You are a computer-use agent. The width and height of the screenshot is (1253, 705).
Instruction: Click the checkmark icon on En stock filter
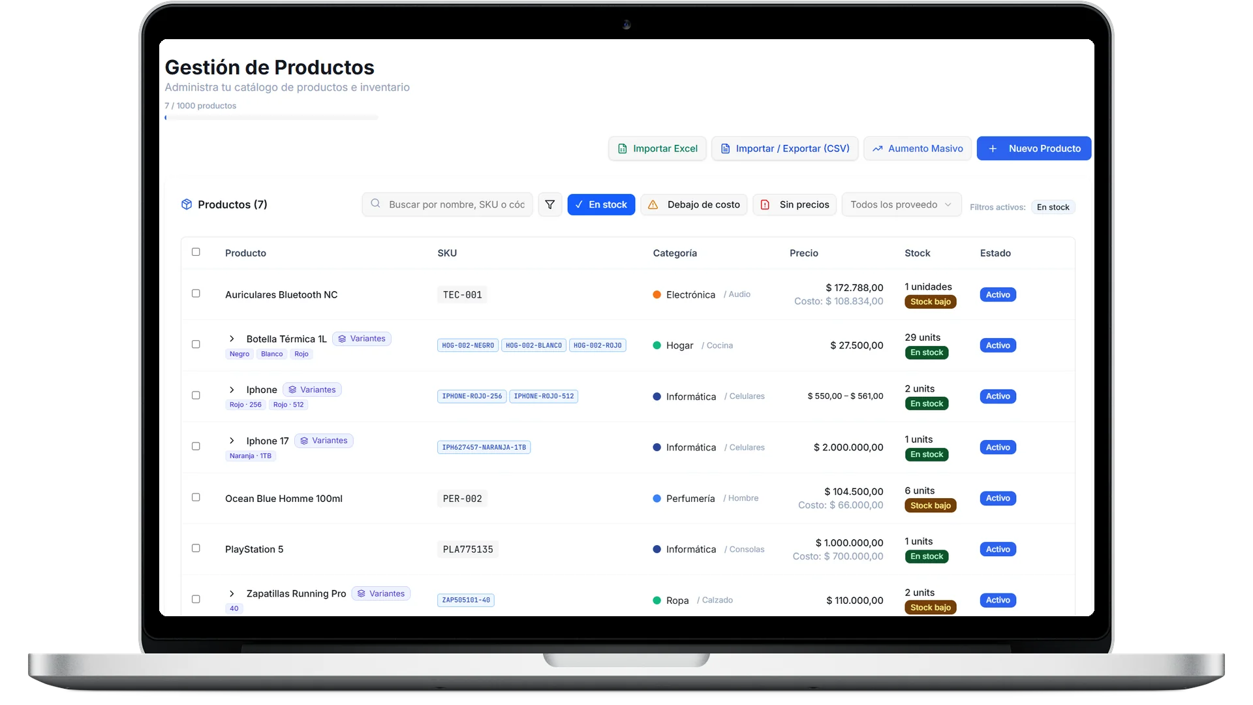click(x=579, y=204)
